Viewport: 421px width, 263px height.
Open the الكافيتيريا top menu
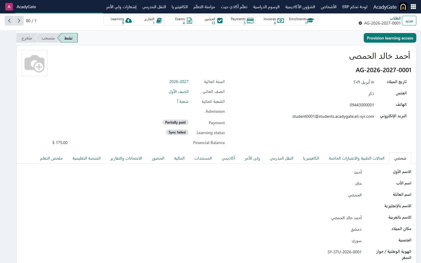tap(180, 7)
